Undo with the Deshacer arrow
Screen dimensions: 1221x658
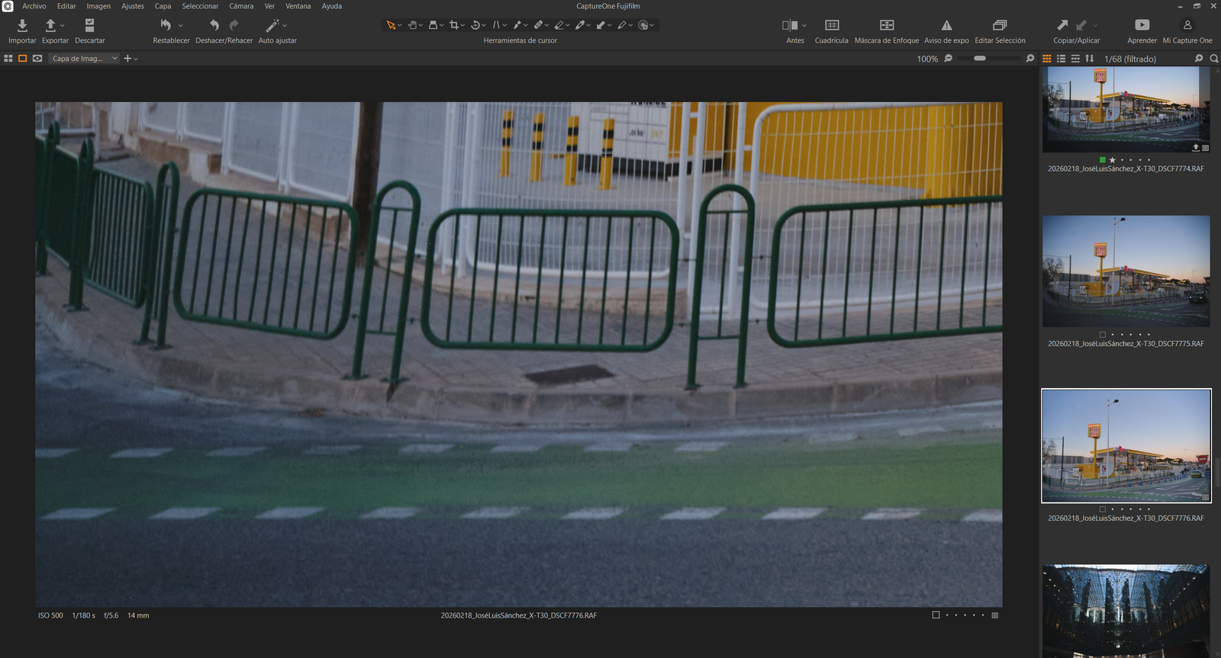214,25
